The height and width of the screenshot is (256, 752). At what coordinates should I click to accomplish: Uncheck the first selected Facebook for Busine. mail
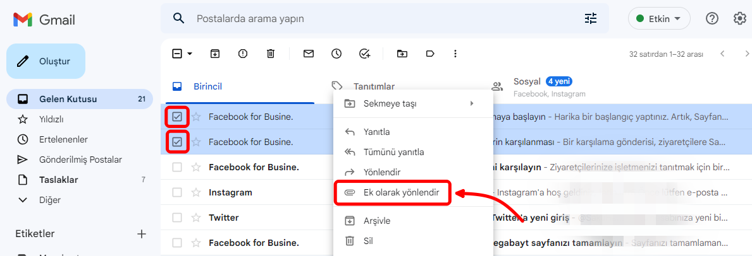[x=177, y=117]
